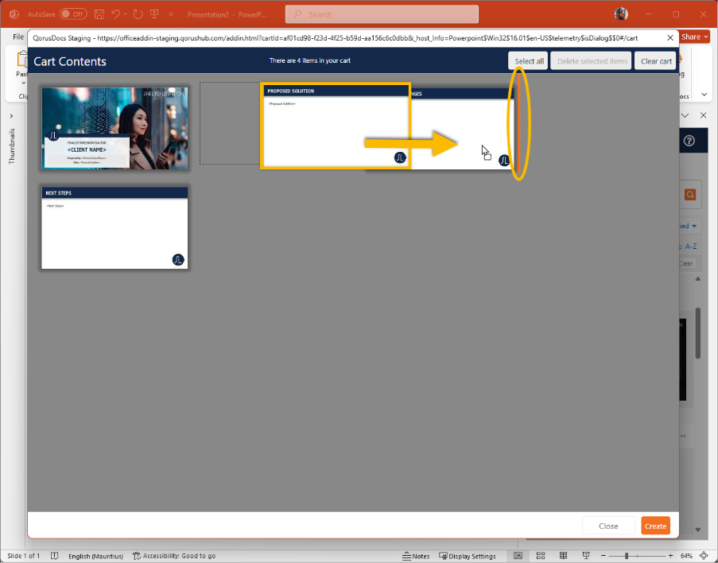
Task: Click the Search box in title bar
Action: [x=382, y=14]
